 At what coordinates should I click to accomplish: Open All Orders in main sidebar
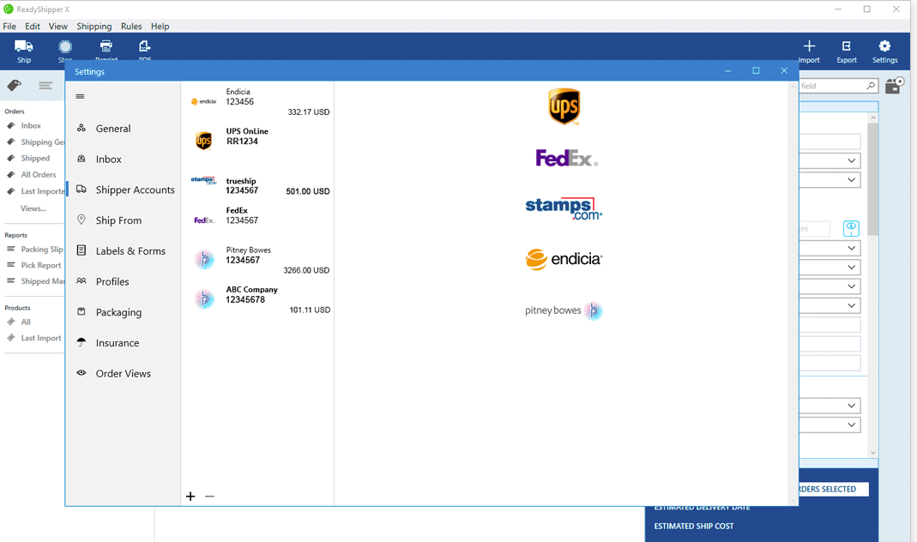click(39, 175)
